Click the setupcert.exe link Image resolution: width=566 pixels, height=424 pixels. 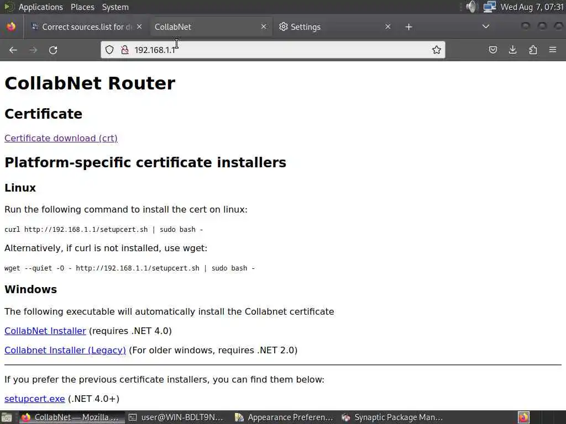click(35, 399)
